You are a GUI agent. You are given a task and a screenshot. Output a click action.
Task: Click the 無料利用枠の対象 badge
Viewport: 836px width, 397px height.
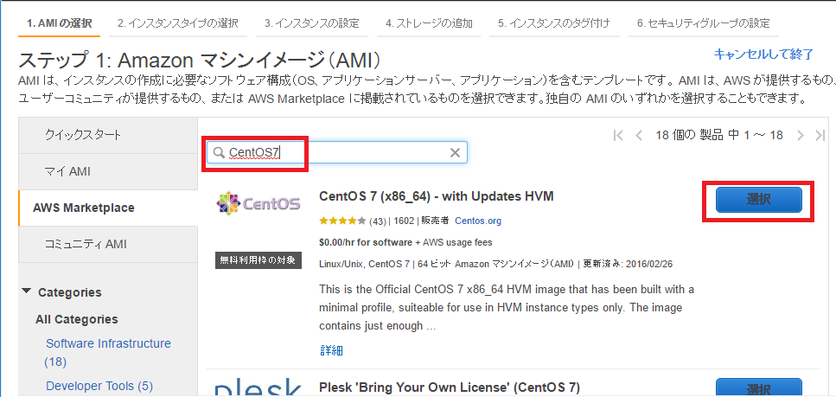258,260
